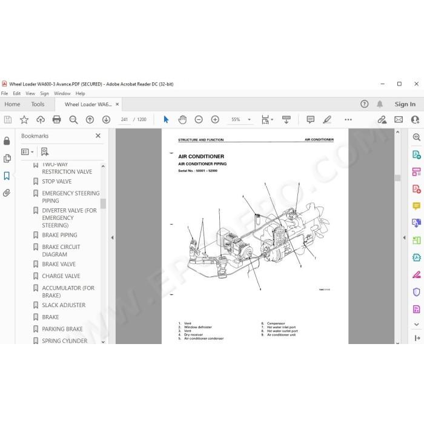424x424 pixels.
Task: Open the View menu
Action: (30, 93)
